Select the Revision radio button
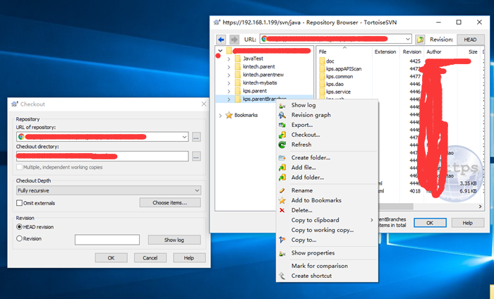This screenshot has width=494, height=299. tap(19, 238)
